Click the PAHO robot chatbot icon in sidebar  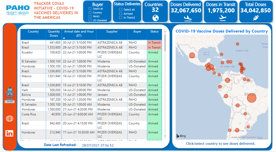pos(10,94)
